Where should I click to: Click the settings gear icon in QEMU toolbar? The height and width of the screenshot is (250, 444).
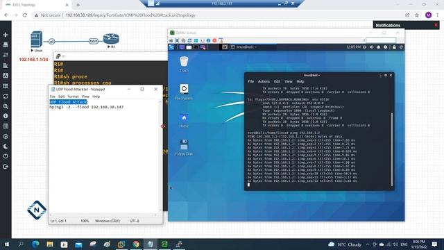pyautogui.click(x=183, y=40)
